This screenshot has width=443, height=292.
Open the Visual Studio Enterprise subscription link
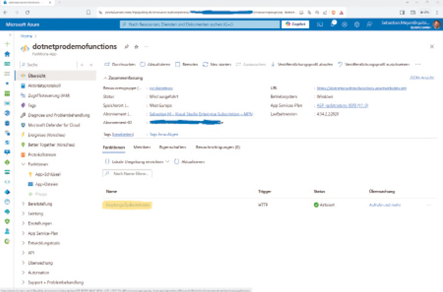pos(201,114)
